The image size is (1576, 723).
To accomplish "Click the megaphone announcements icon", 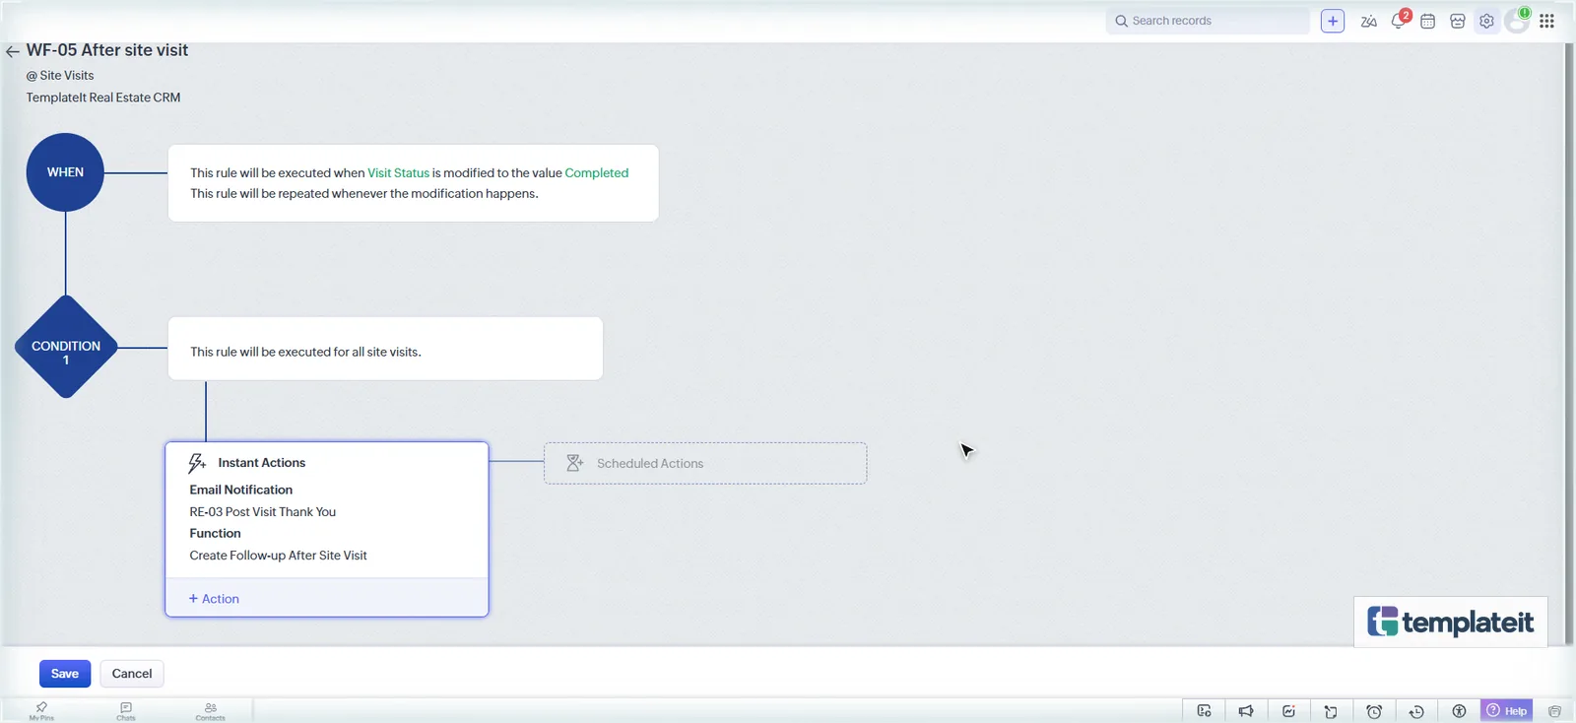I will point(1246,711).
